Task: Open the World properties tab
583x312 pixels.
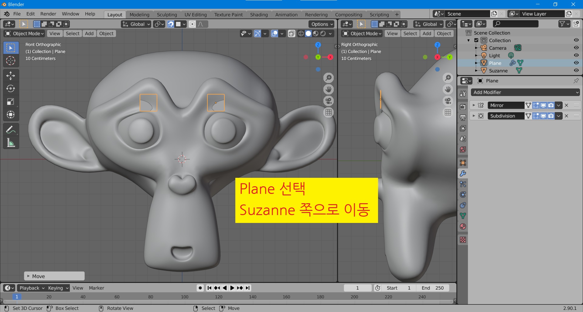Action: coord(463,149)
